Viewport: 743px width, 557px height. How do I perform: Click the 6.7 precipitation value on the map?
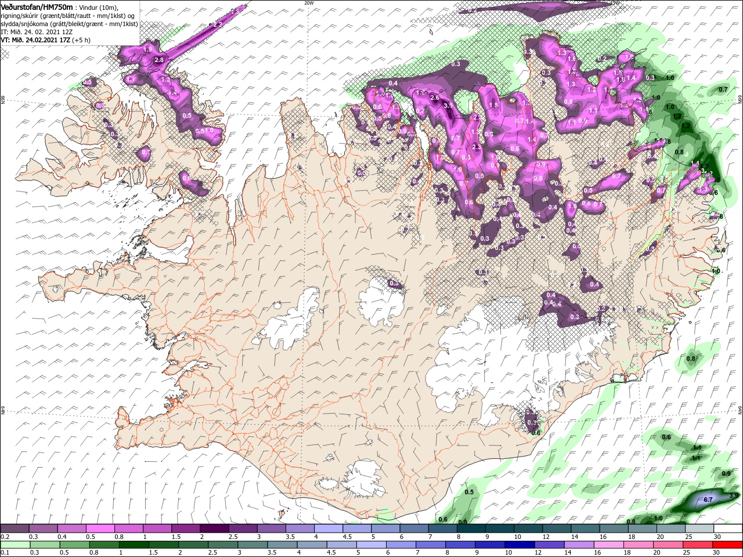point(708,500)
